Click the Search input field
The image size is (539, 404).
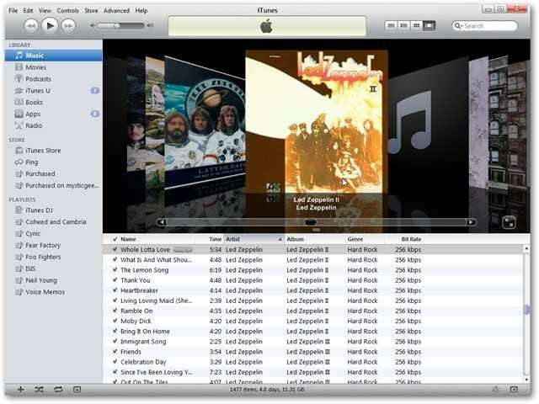pos(485,26)
